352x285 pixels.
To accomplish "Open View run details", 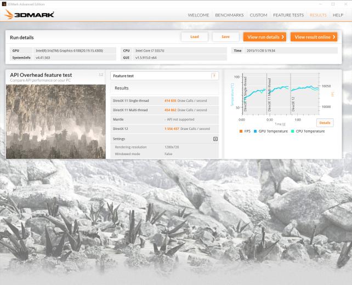I will click(x=265, y=37).
